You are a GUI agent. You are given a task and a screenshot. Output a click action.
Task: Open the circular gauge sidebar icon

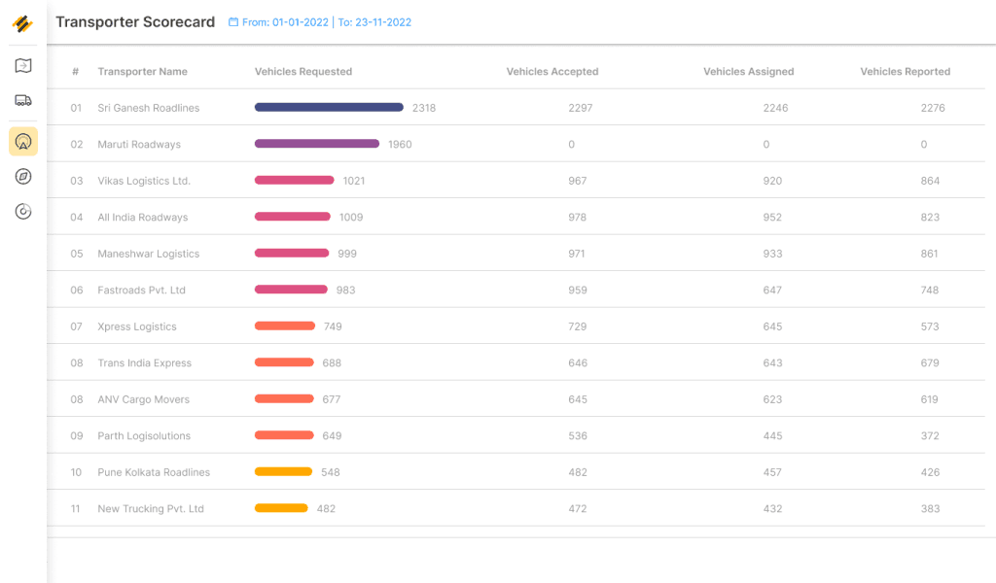coord(23,211)
